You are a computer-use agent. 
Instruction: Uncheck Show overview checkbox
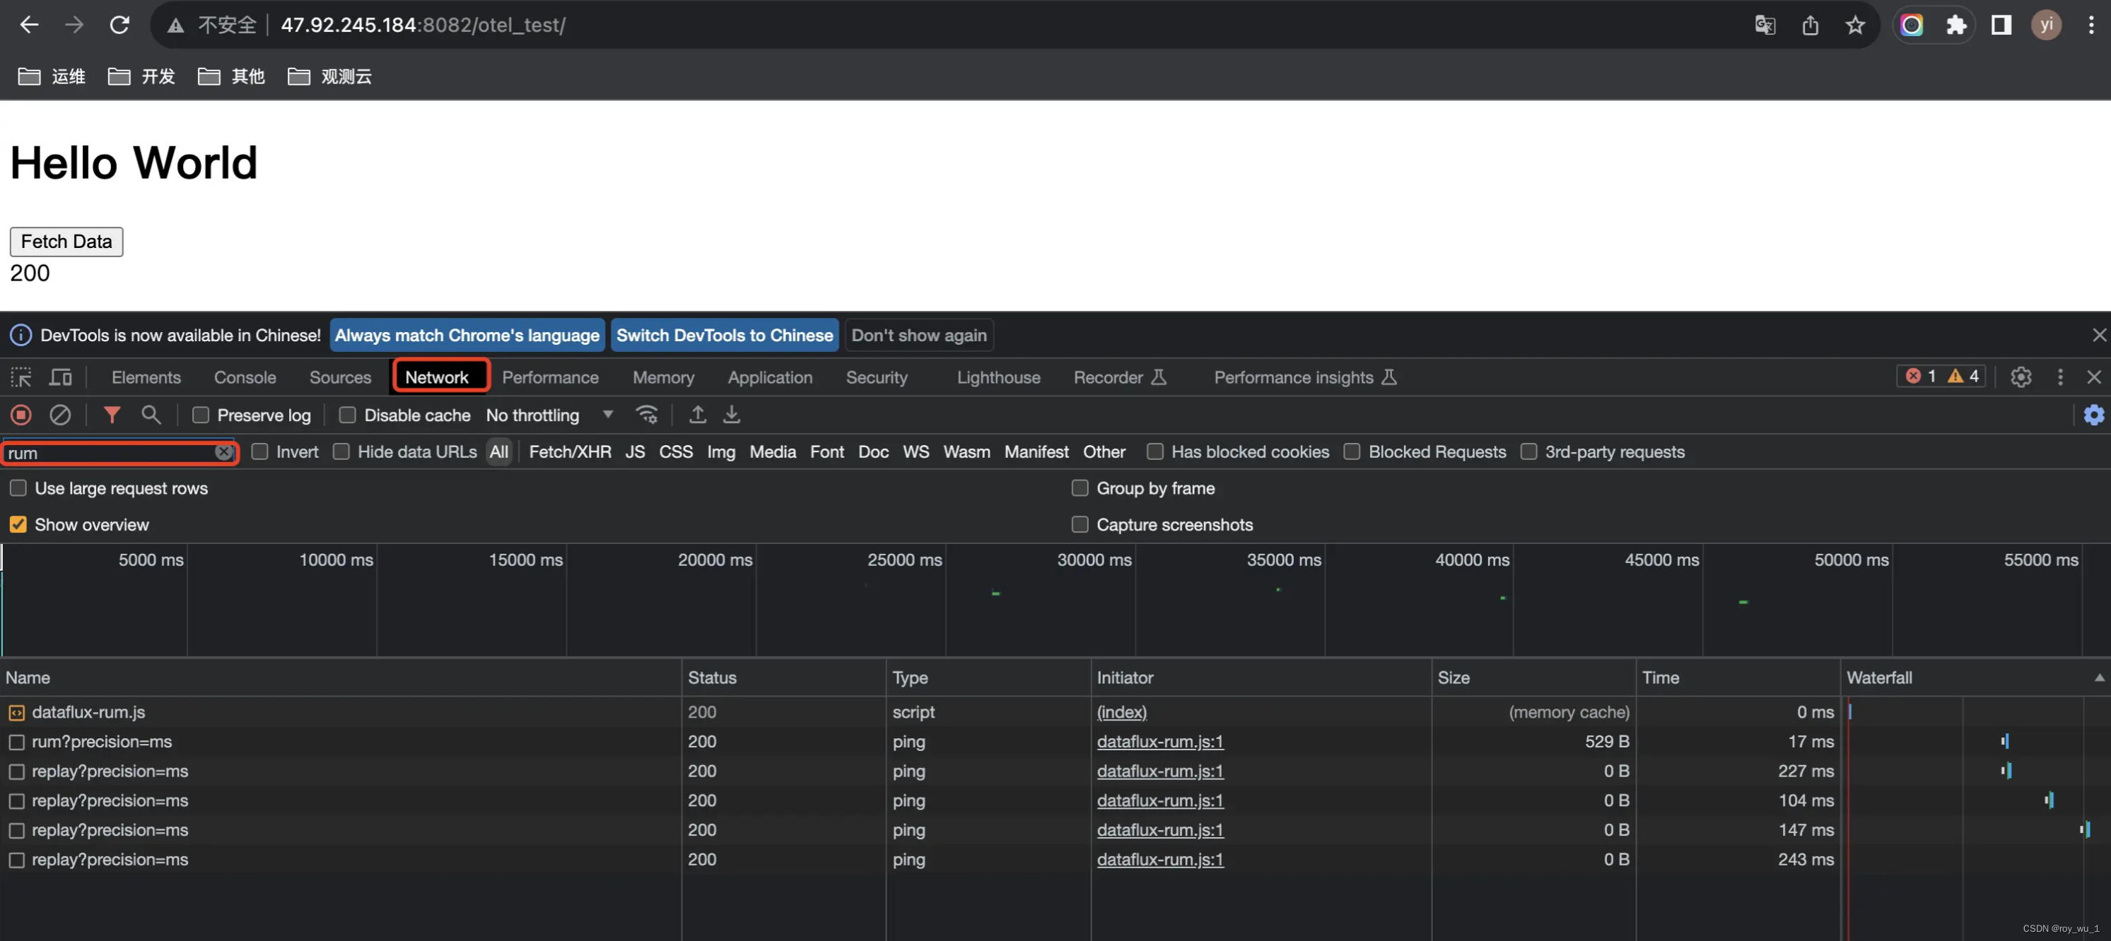coord(18,525)
